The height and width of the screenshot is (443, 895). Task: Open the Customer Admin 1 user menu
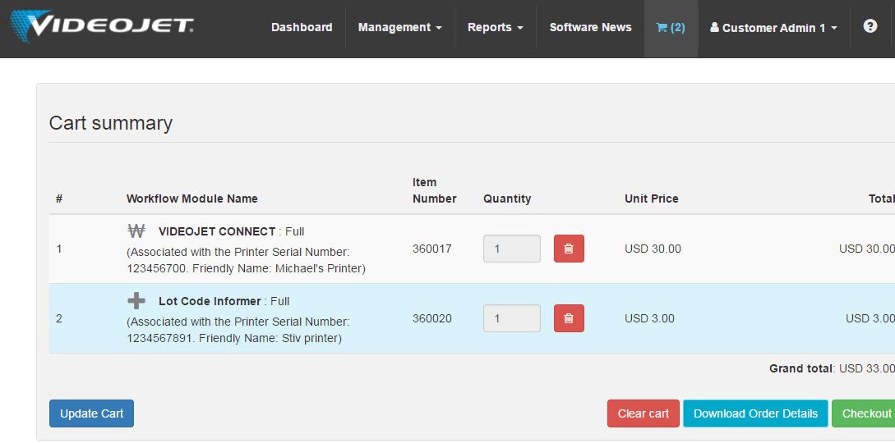click(x=773, y=27)
